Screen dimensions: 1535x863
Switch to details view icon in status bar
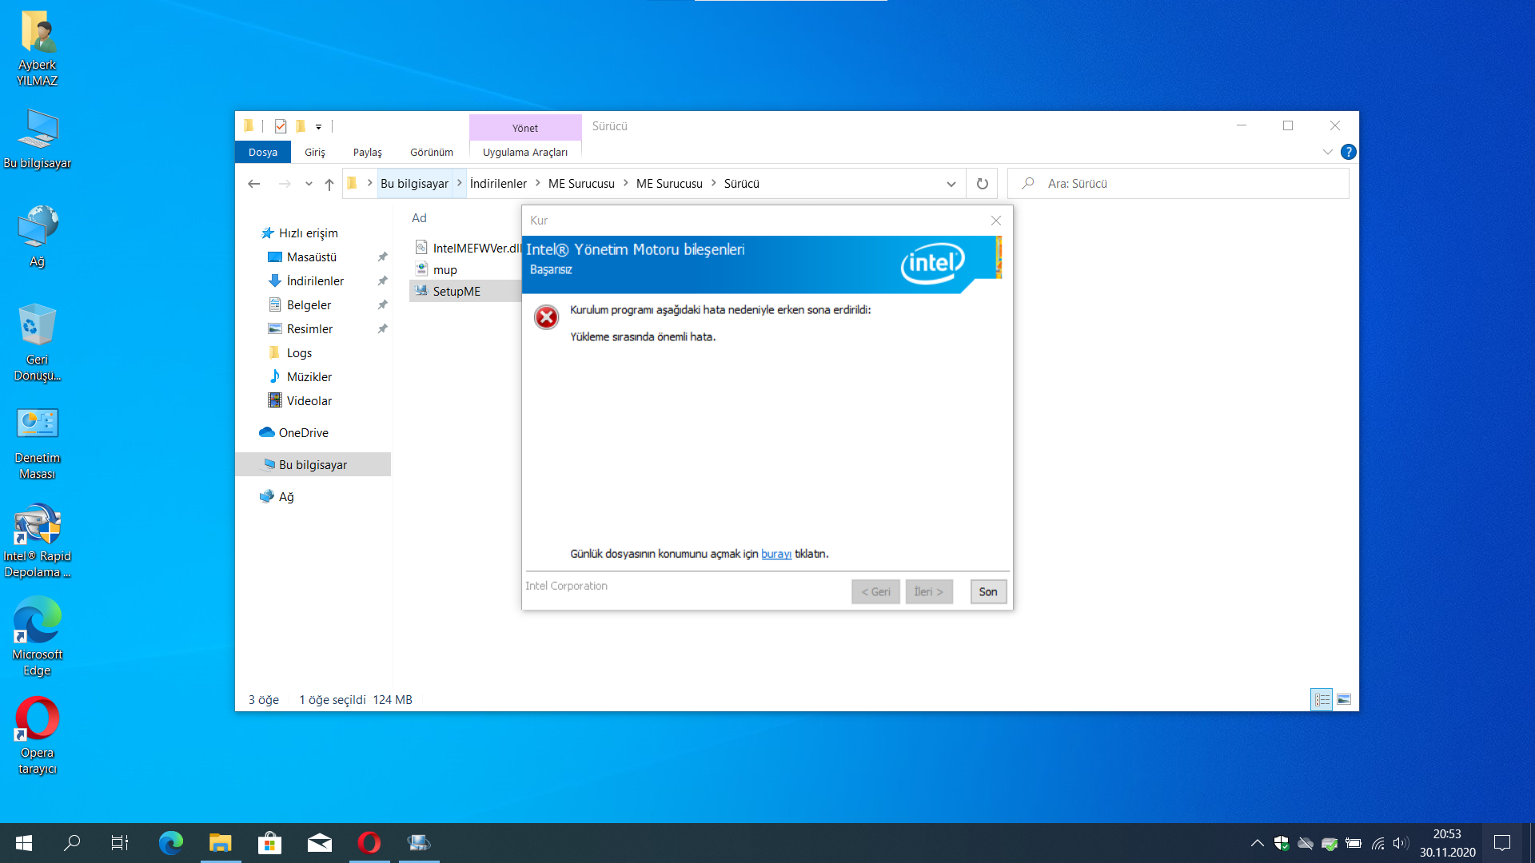click(1322, 699)
